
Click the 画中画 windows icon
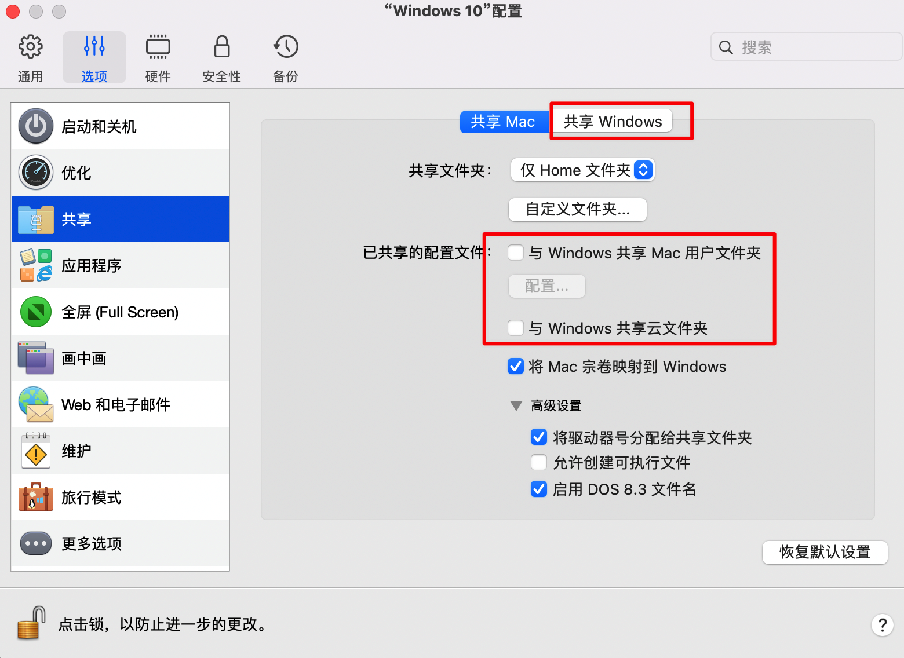click(x=36, y=358)
